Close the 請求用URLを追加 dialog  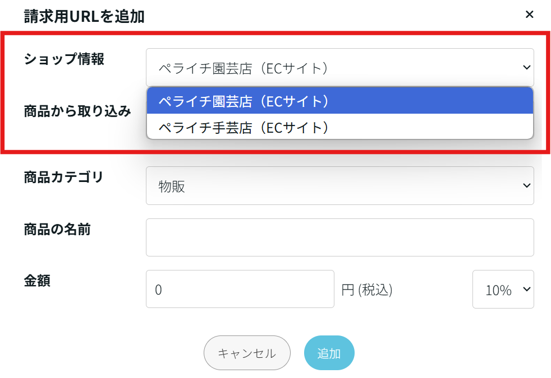click(x=529, y=15)
